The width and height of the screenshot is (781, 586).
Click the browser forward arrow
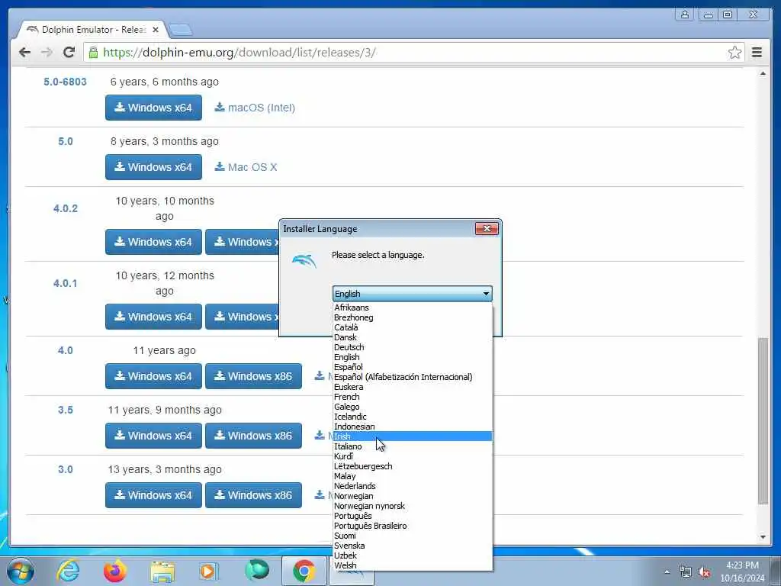pos(47,53)
